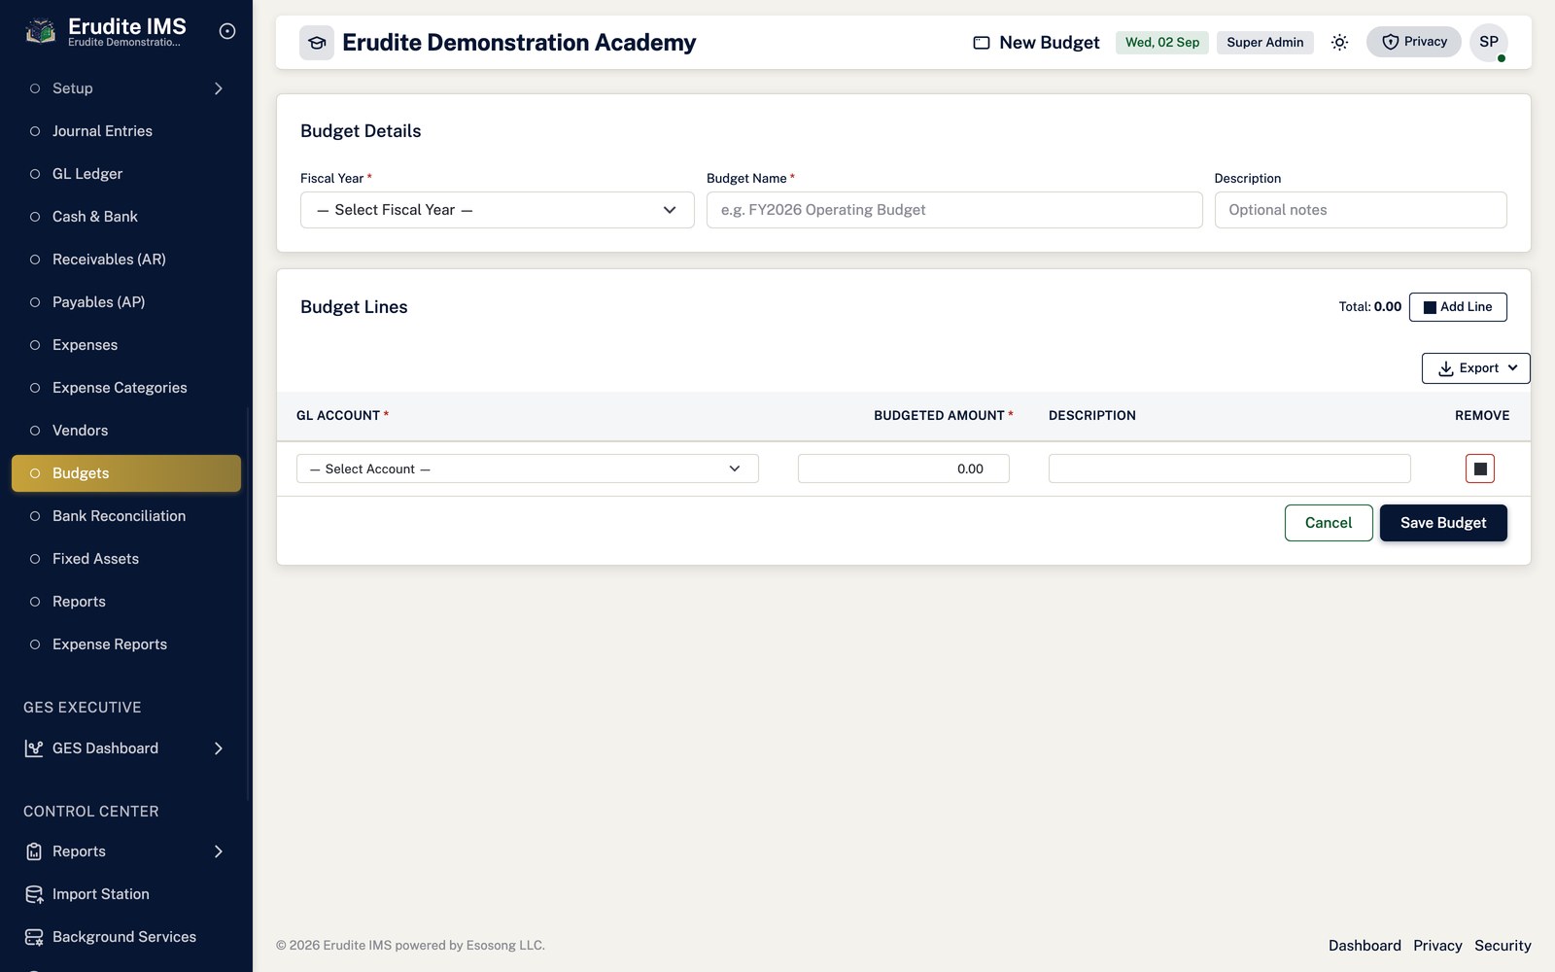Click the Import Station database icon
Screen dimensions: 1555x972
[34, 894]
